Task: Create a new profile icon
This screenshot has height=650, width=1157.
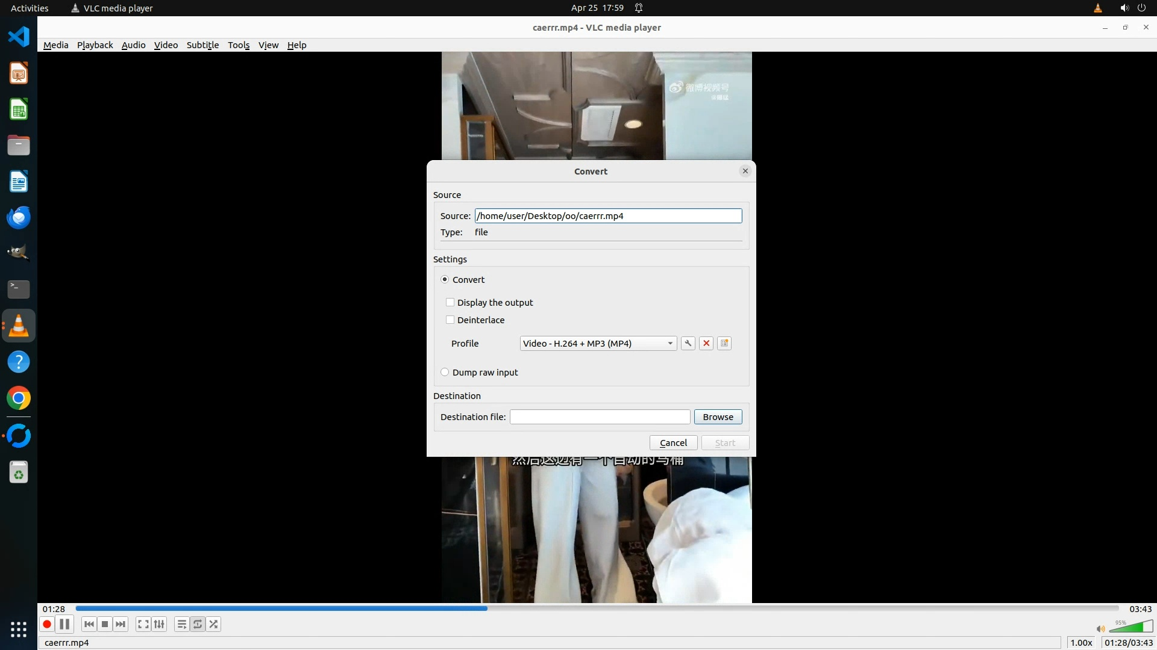Action: [724, 343]
